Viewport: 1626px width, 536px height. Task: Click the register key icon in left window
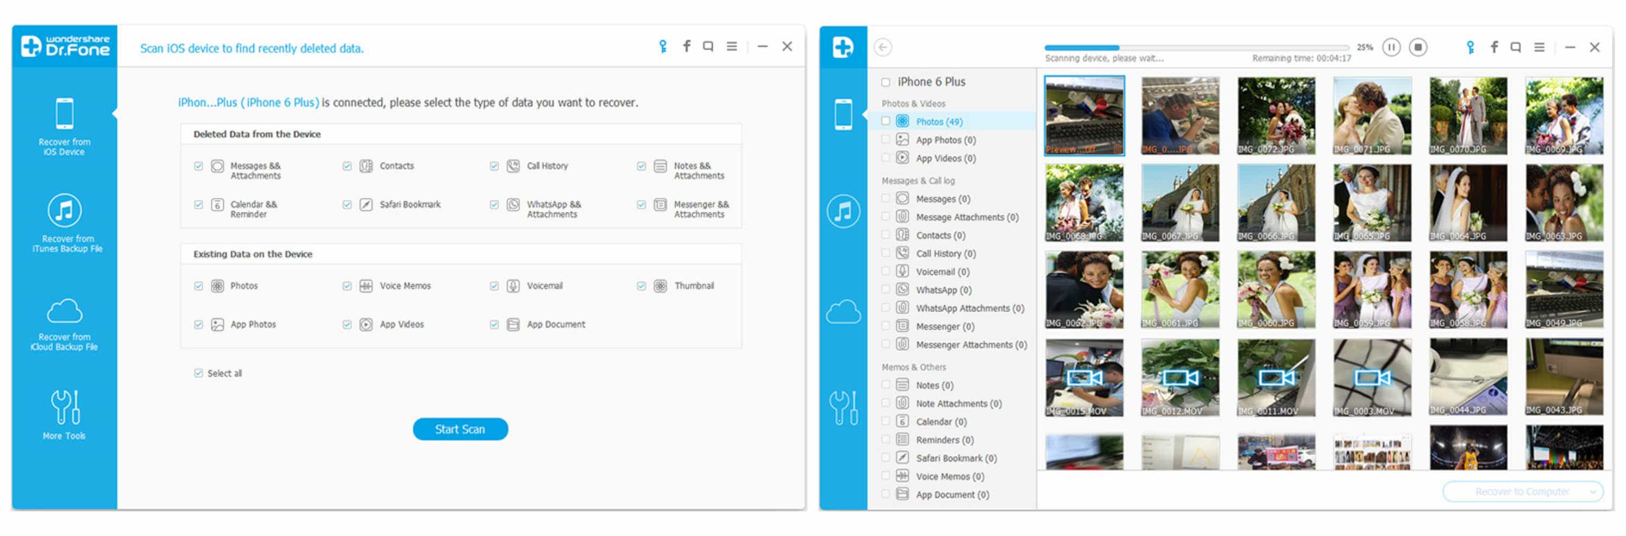pyautogui.click(x=663, y=46)
